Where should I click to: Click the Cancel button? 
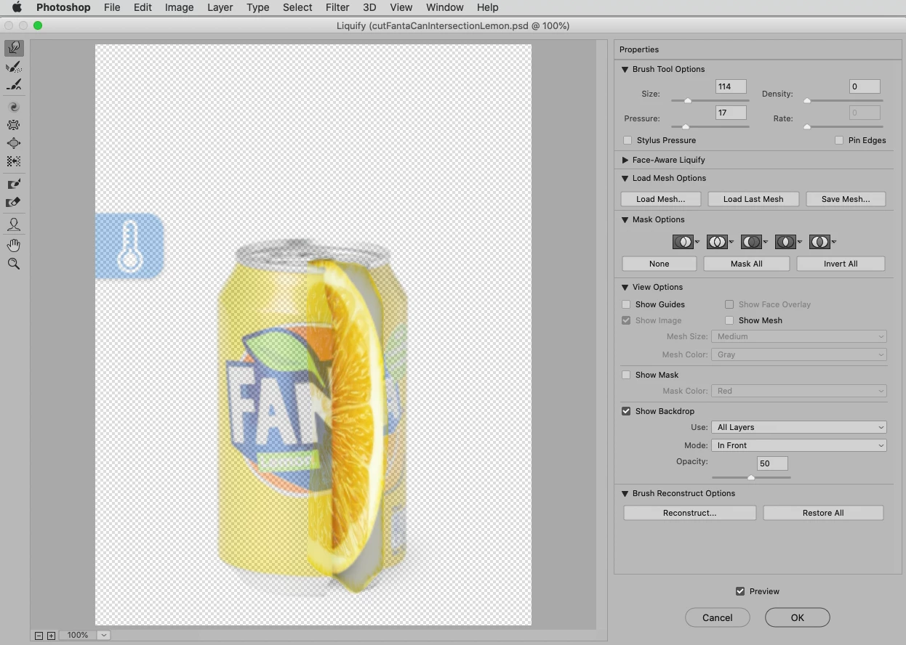(x=718, y=617)
